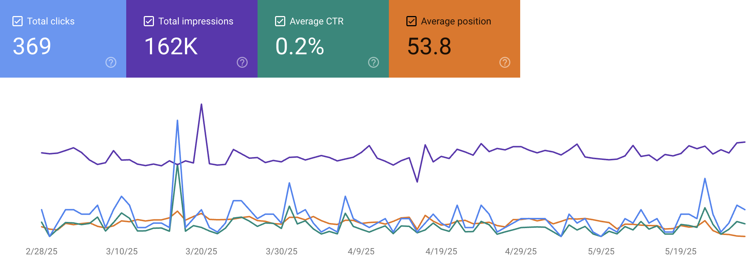Uncheck the Total impressions checkbox

point(149,21)
